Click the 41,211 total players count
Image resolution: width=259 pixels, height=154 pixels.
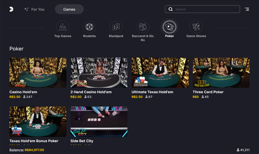pos(245,150)
